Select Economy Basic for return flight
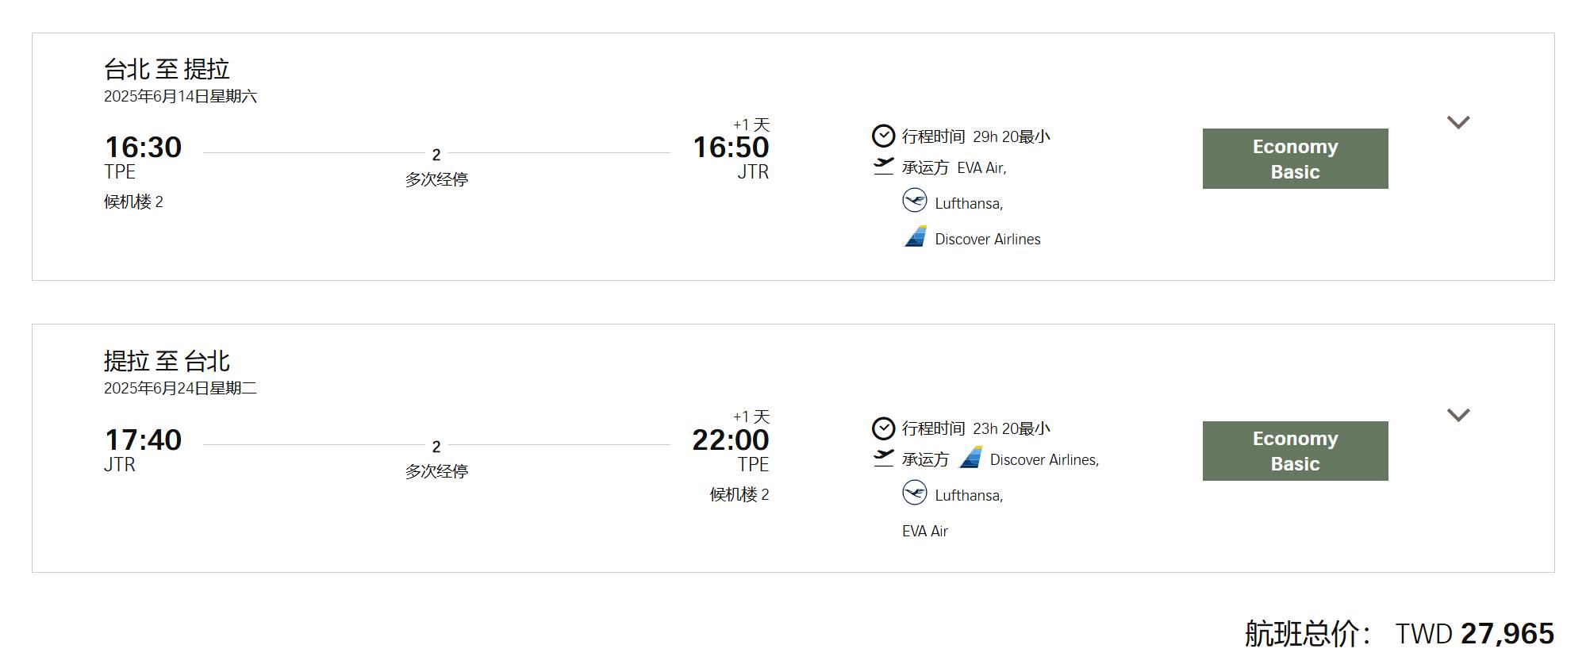 1295,451
